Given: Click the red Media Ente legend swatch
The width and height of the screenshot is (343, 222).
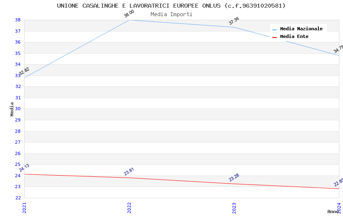Looking at the screenshot, I should click(274, 38).
